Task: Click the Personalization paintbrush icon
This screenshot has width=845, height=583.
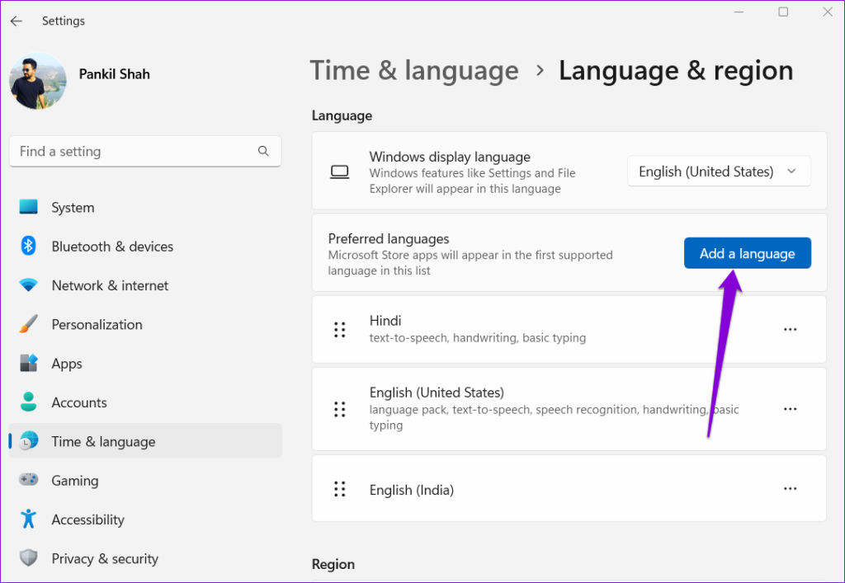Action: point(29,324)
